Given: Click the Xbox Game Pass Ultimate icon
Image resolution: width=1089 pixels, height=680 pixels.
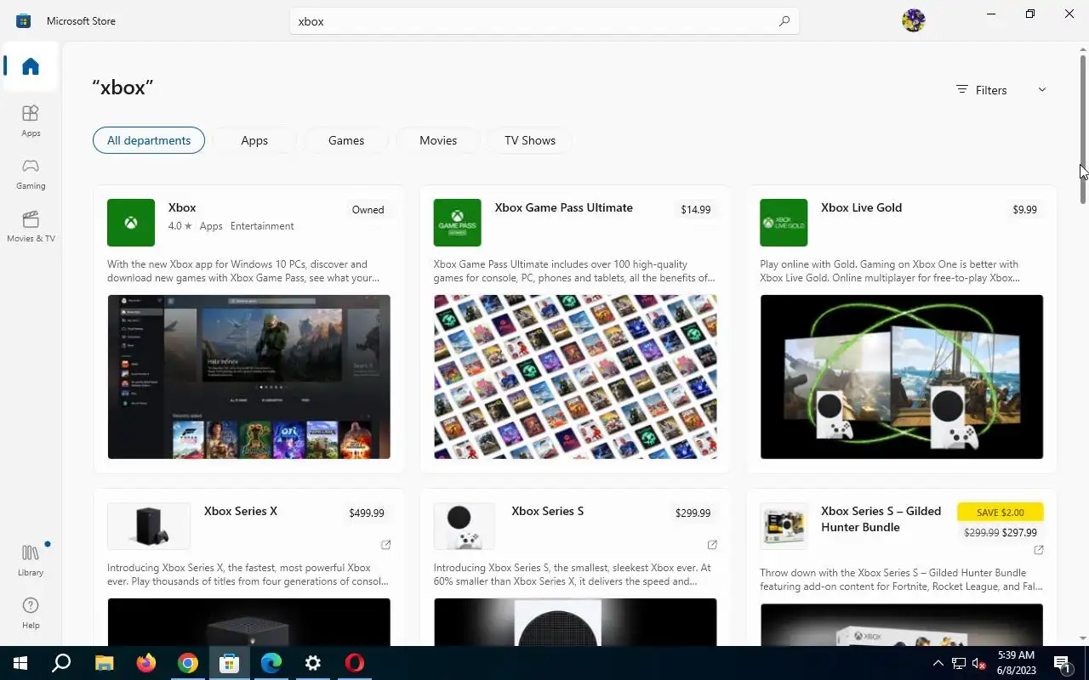Looking at the screenshot, I should click(457, 223).
